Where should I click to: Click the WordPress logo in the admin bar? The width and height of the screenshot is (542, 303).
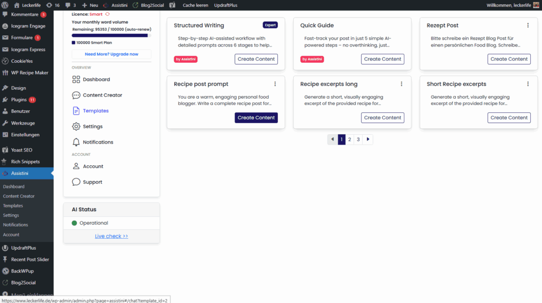[x=5, y=5]
